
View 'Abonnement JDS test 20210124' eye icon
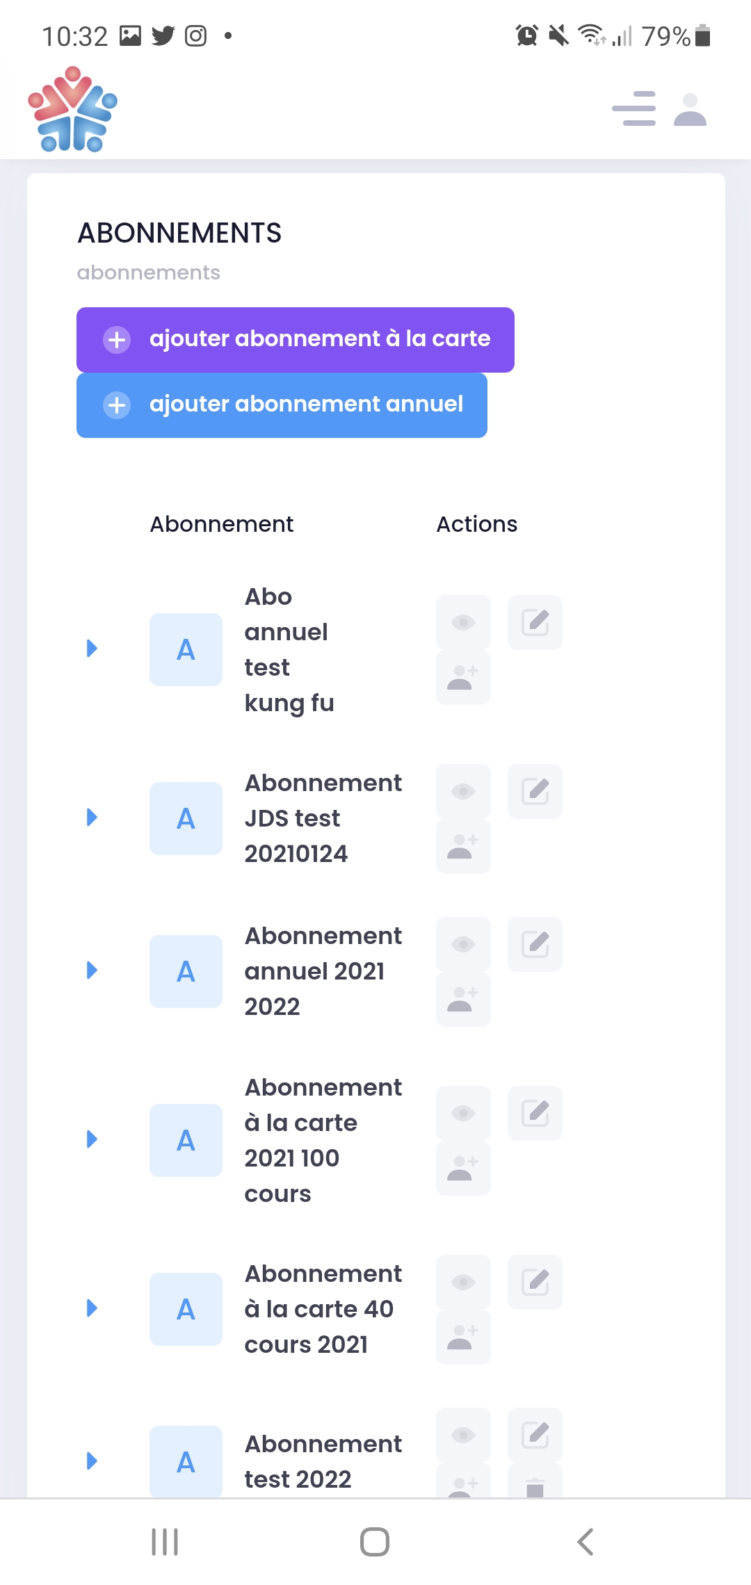point(463,791)
